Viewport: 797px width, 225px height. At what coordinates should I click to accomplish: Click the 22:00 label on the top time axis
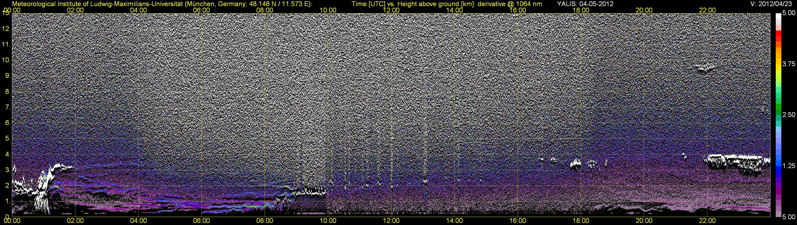(707, 10)
